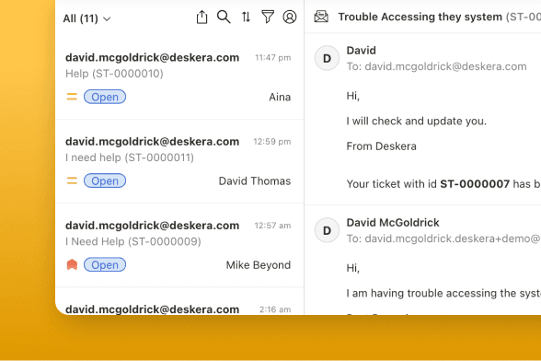Viewport: 541px width, 361px height.
Task: Open the filter funnel icon
Action: click(x=268, y=17)
